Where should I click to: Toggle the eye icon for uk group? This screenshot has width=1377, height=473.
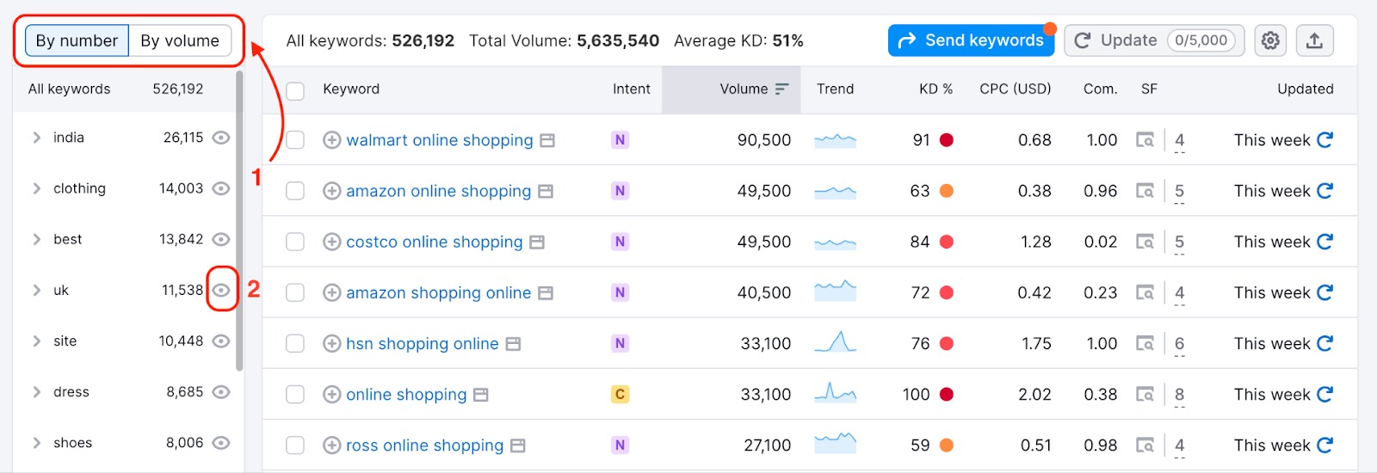[x=221, y=291]
